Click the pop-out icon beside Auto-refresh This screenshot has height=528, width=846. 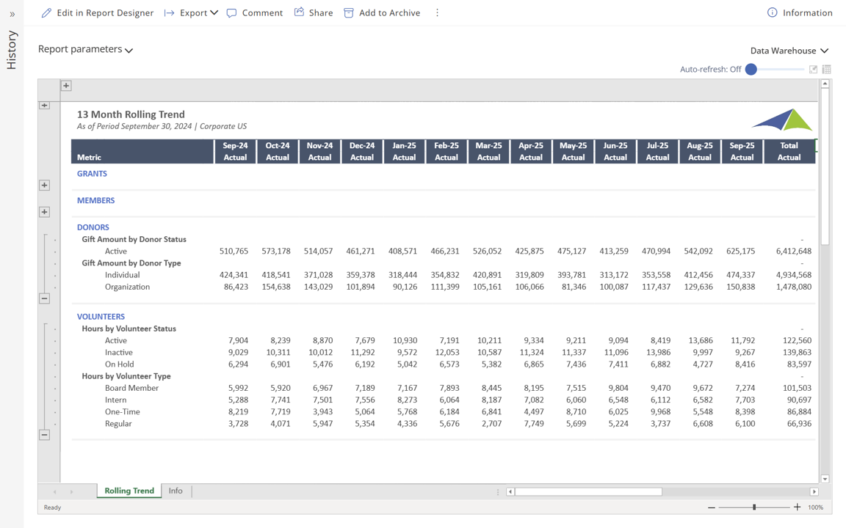[x=813, y=70]
